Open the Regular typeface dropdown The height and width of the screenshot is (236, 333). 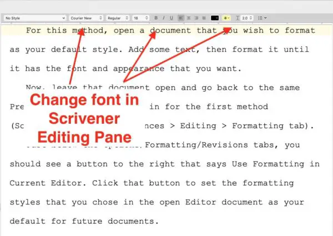pos(118,18)
